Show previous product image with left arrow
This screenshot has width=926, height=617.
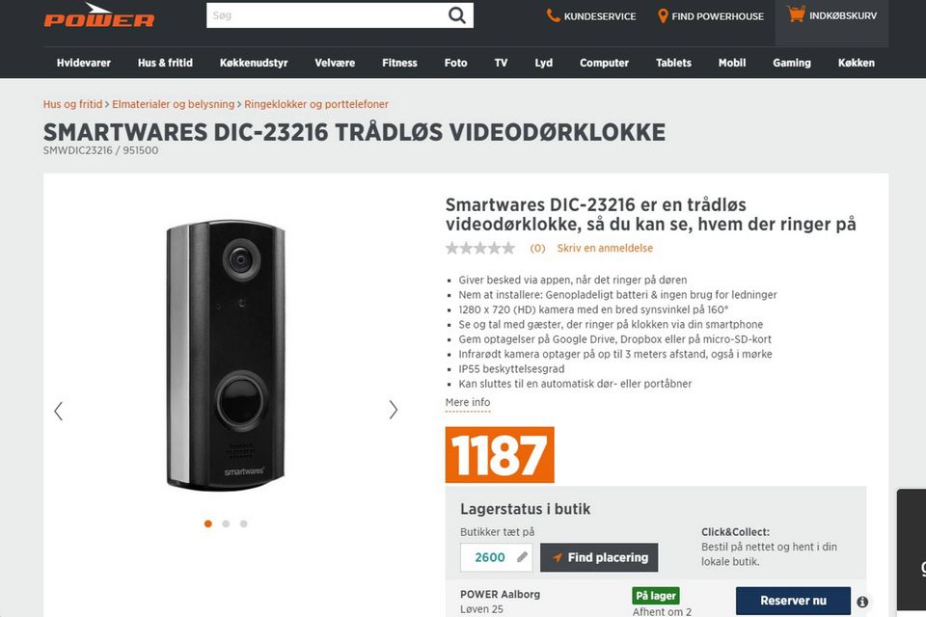[58, 411]
